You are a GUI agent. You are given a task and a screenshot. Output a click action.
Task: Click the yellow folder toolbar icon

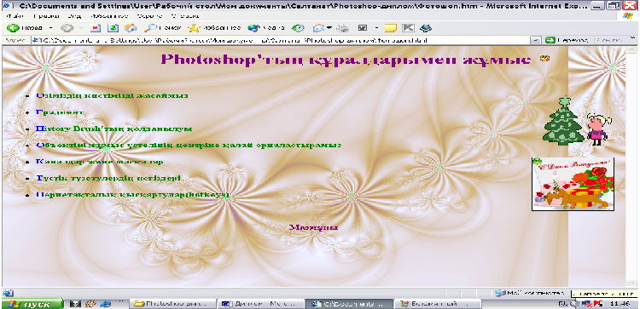pyautogui.click(x=391, y=28)
